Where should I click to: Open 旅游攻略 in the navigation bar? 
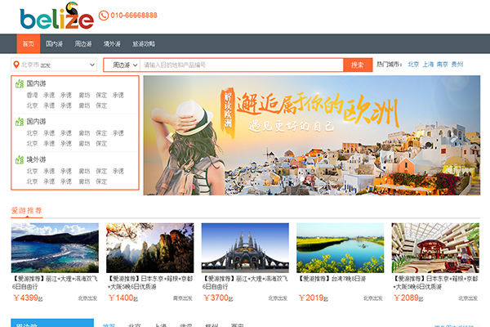click(x=144, y=43)
